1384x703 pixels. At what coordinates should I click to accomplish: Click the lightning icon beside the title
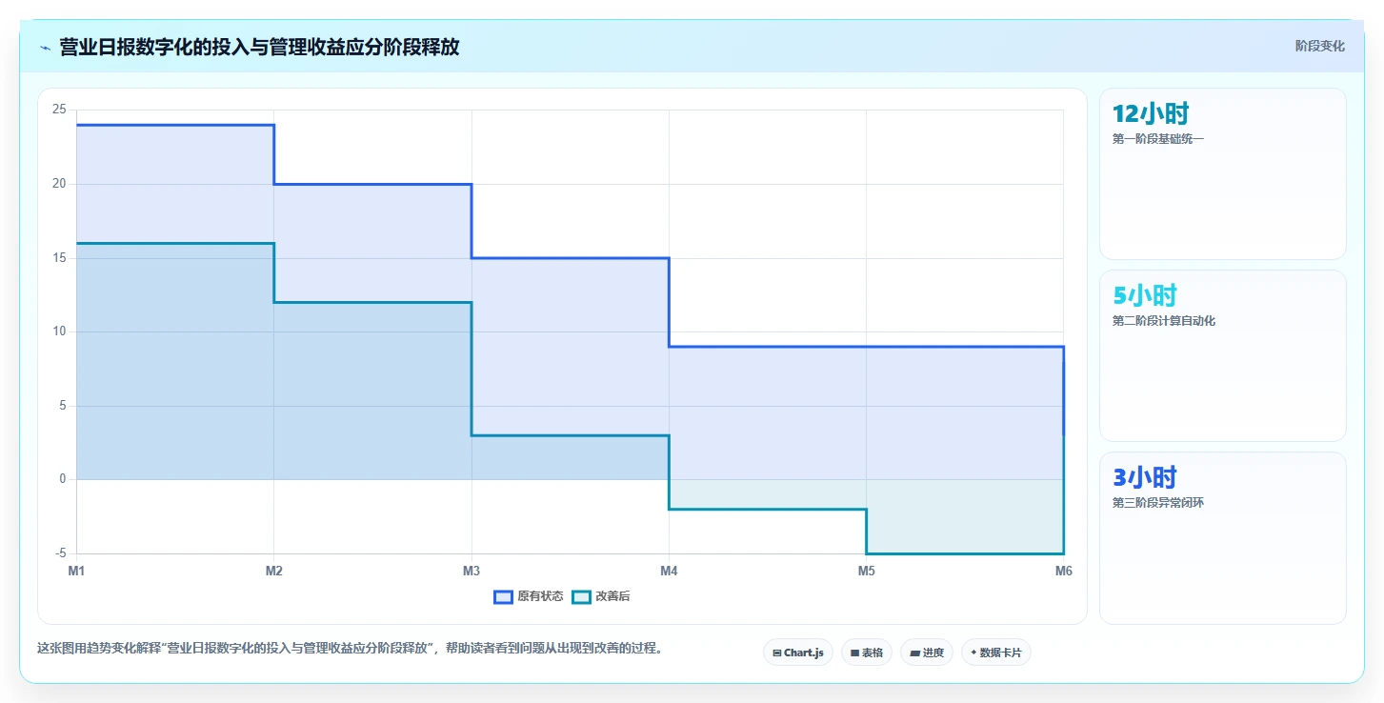pyautogui.click(x=45, y=48)
